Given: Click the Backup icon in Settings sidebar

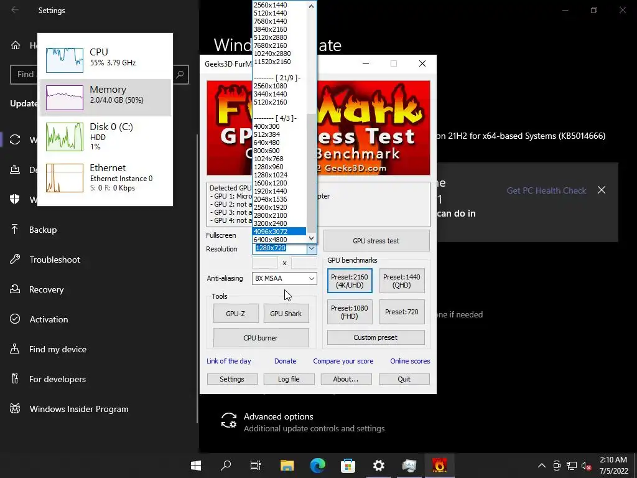Looking at the screenshot, I should (15, 230).
